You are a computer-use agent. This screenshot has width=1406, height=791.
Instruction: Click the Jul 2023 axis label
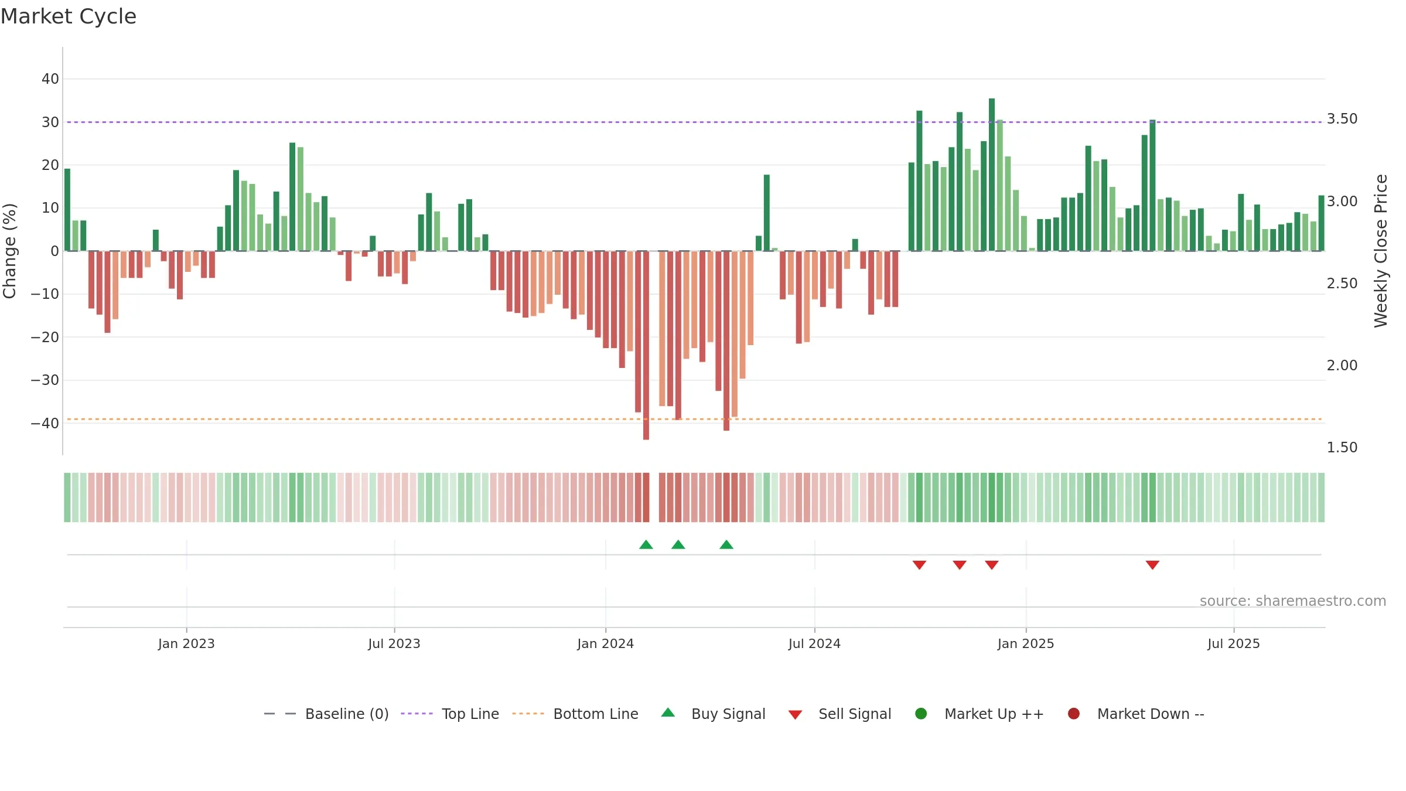(394, 644)
